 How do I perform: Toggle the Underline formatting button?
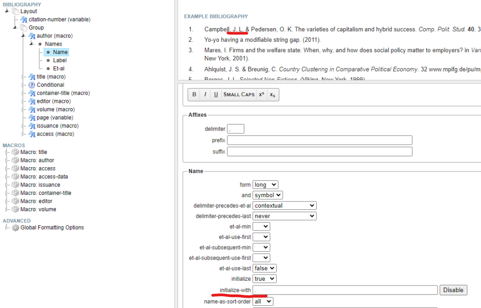(x=216, y=94)
